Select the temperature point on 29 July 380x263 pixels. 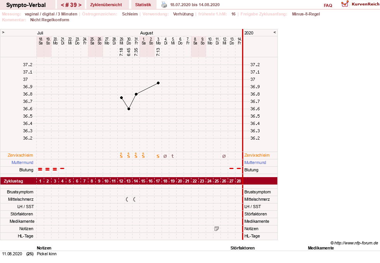click(121, 98)
